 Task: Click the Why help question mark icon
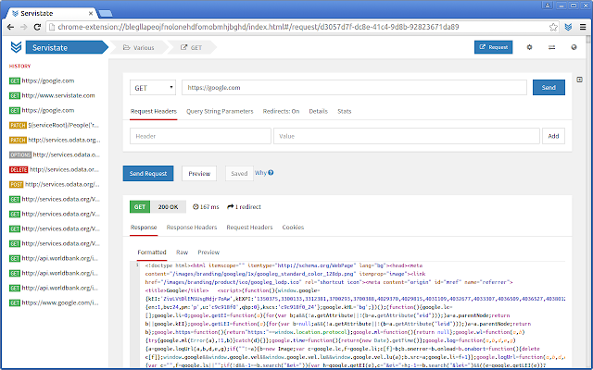271,173
